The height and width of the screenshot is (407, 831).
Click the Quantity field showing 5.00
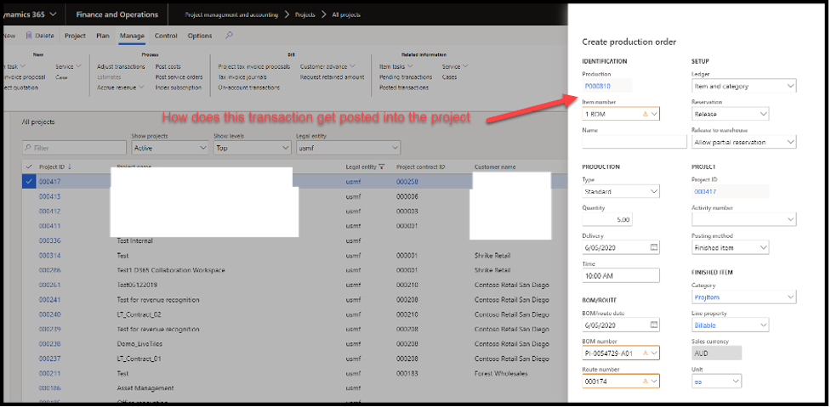pos(606,219)
